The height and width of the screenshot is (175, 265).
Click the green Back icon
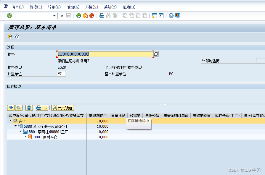(79, 16)
